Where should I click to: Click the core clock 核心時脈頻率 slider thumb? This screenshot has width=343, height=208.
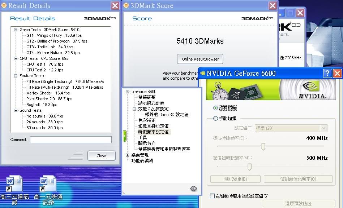point(263,147)
